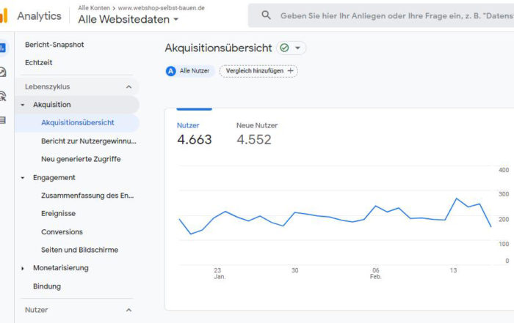This screenshot has width=514, height=323.
Task: Open the Echtzeit report
Action: (39, 62)
